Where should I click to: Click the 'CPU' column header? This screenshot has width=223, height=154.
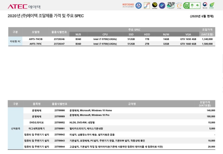tap(105, 34)
